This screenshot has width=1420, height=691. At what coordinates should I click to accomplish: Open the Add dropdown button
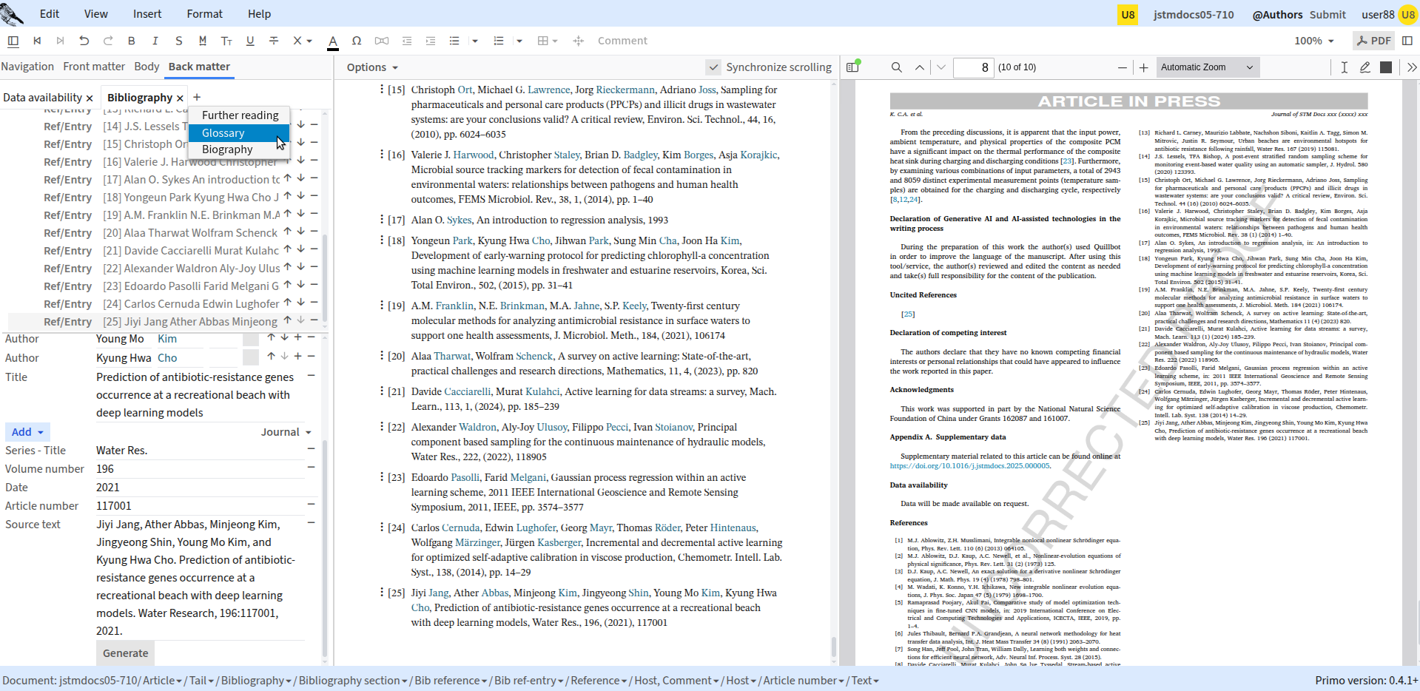[x=27, y=432]
